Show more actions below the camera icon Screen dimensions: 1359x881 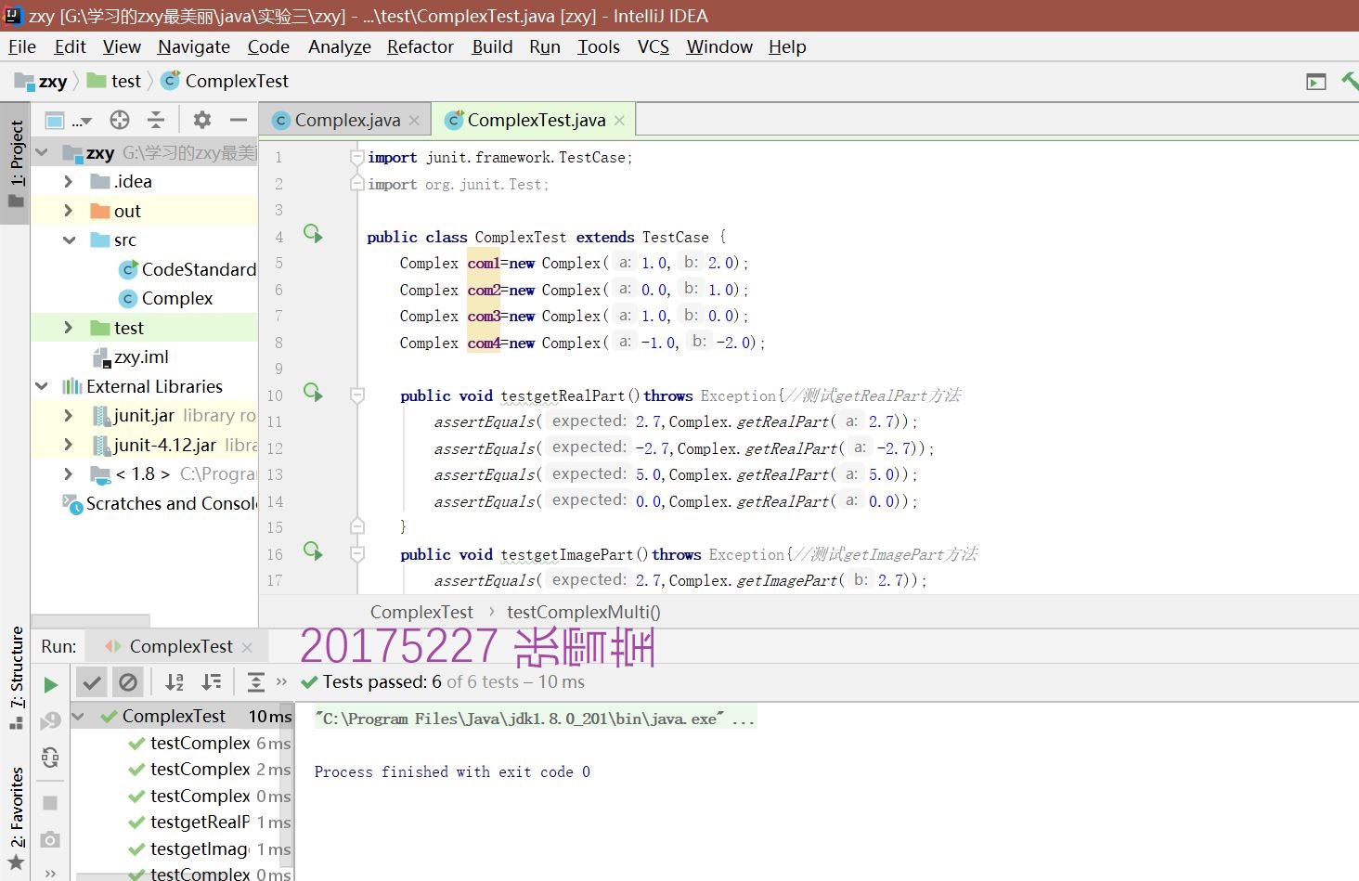[50, 873]
